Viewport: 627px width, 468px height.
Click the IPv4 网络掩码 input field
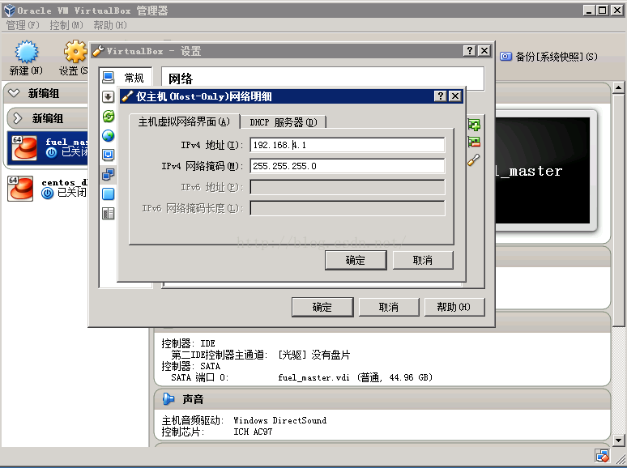click(x=347, y=166)
